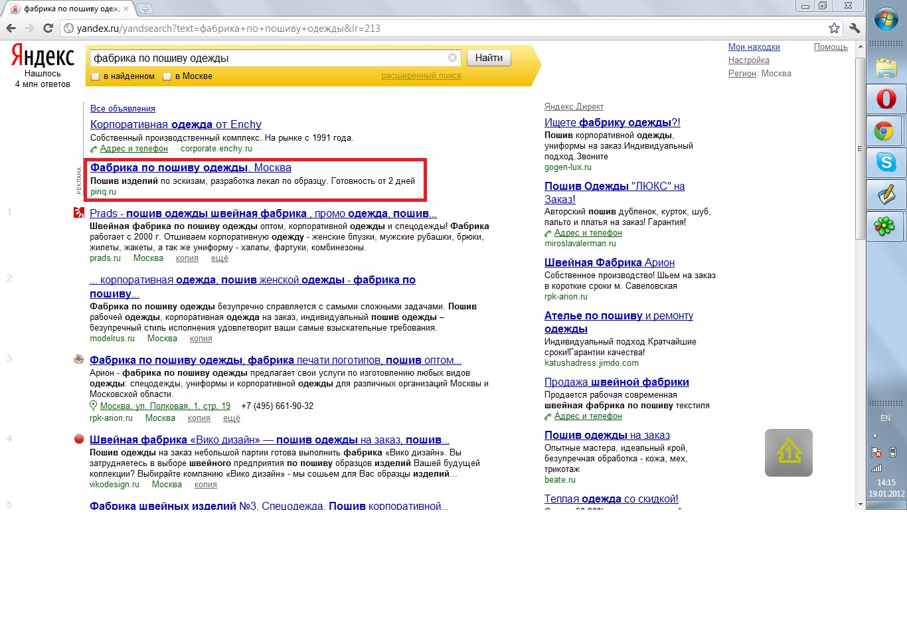Click the Prads favicon beside the first result

79,213
